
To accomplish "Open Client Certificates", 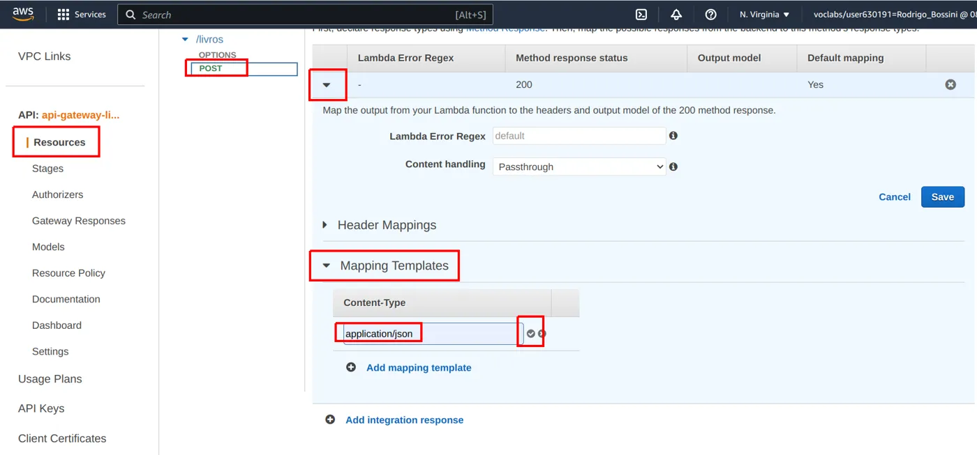I will point(62,438).
